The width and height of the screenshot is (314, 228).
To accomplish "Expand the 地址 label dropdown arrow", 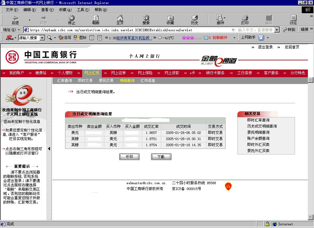I will (x=19, y=30).
